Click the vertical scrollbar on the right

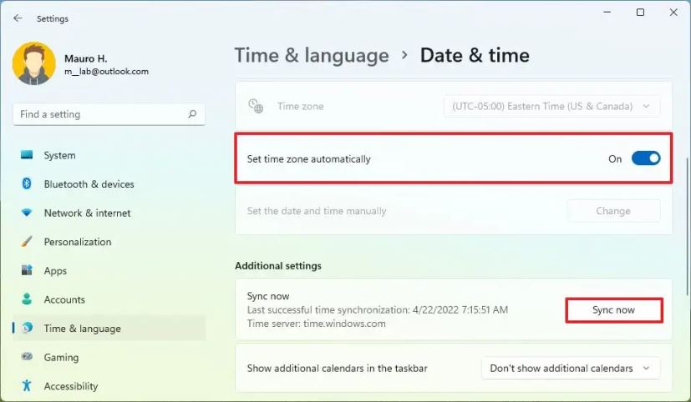tap(687, 227)
